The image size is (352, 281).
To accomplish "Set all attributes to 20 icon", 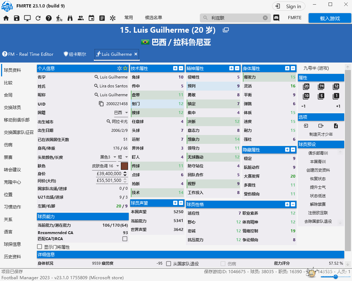I will 306,87.
